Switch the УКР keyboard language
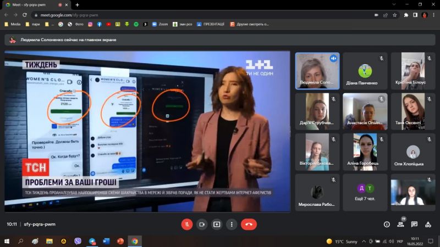 [x=400, y=241]
